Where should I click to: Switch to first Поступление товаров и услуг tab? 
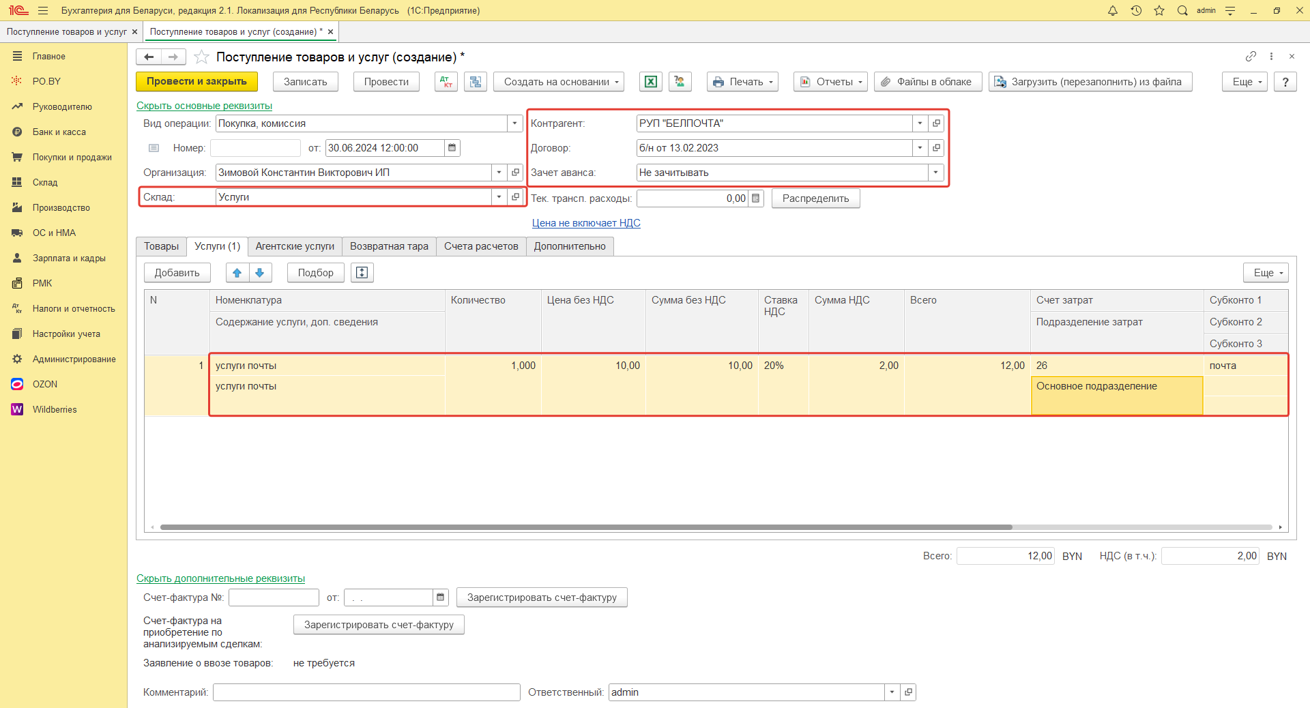(67, 32)
